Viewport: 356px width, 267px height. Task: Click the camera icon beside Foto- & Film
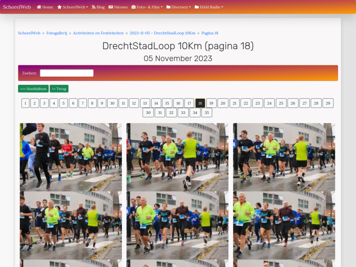point(133,7)
